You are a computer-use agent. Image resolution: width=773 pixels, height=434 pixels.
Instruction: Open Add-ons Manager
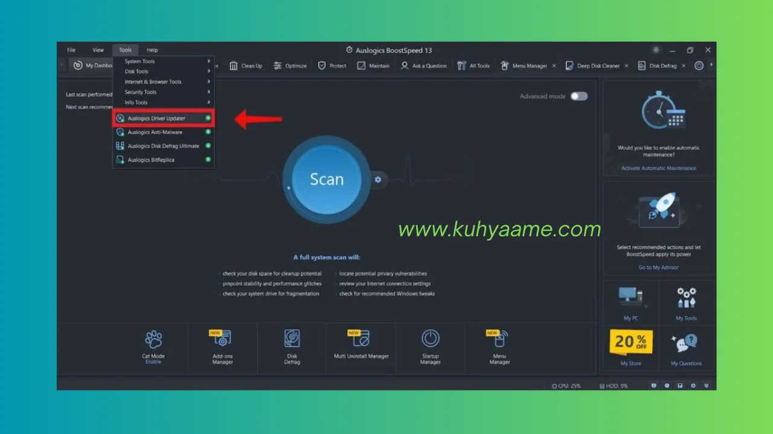coord(222,348)
